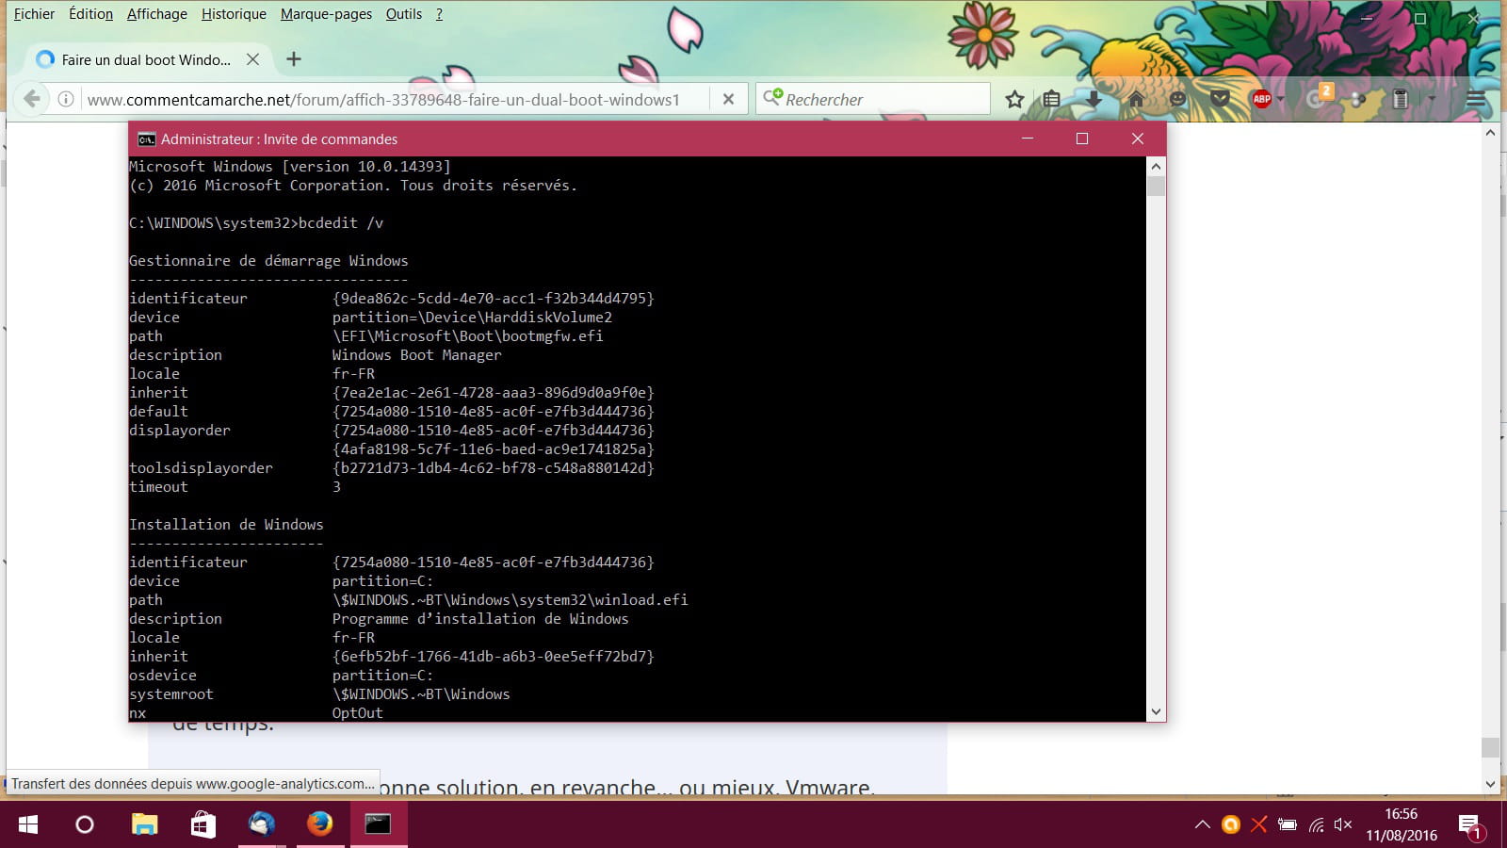Open the Outils menu

403,14
